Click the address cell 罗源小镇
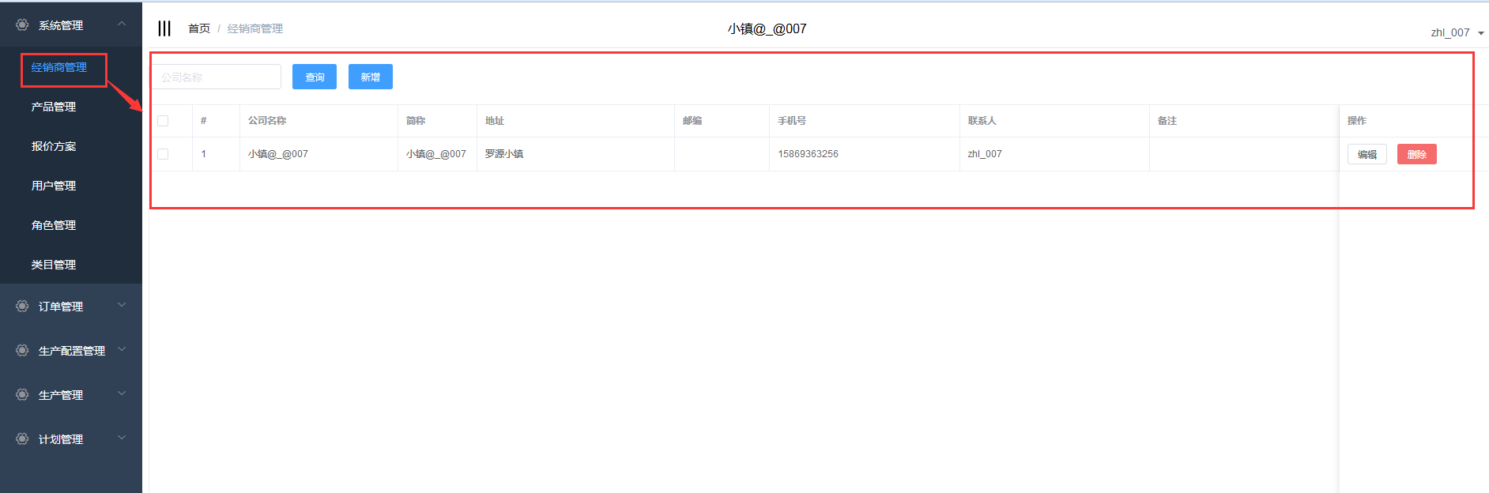Viewport: 1489px width, 493px height. click(504, 154)
